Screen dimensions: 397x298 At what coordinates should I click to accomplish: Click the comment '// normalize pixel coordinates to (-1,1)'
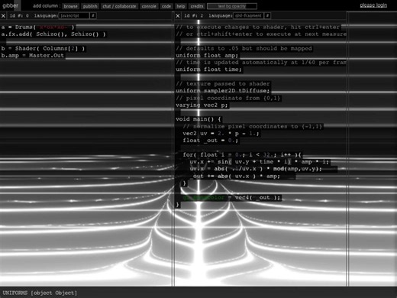pyautogui.click(x=253, y=126)
